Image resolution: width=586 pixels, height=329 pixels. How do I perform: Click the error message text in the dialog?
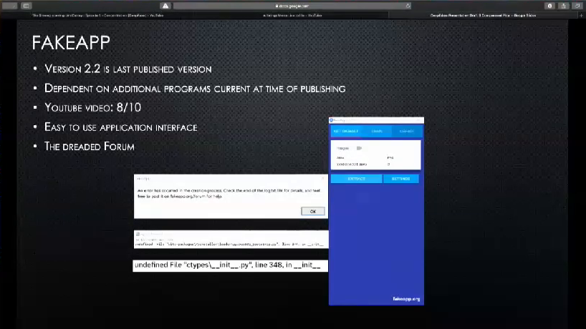(x=229, y=193)
